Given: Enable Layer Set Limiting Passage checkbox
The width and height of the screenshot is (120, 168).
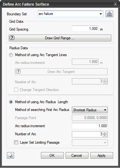Looking at the screenshot, I should coord(16,142).
